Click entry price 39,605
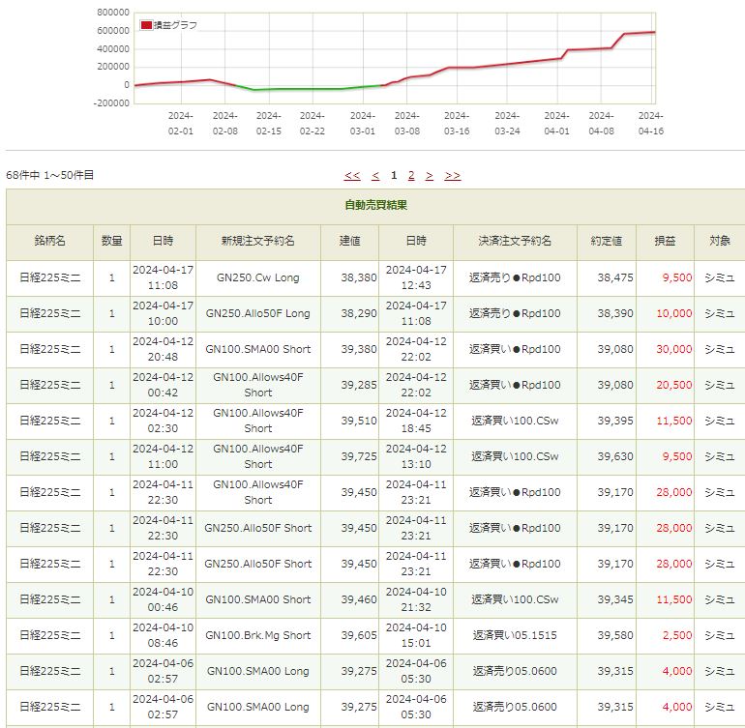 tap(359, 635)
